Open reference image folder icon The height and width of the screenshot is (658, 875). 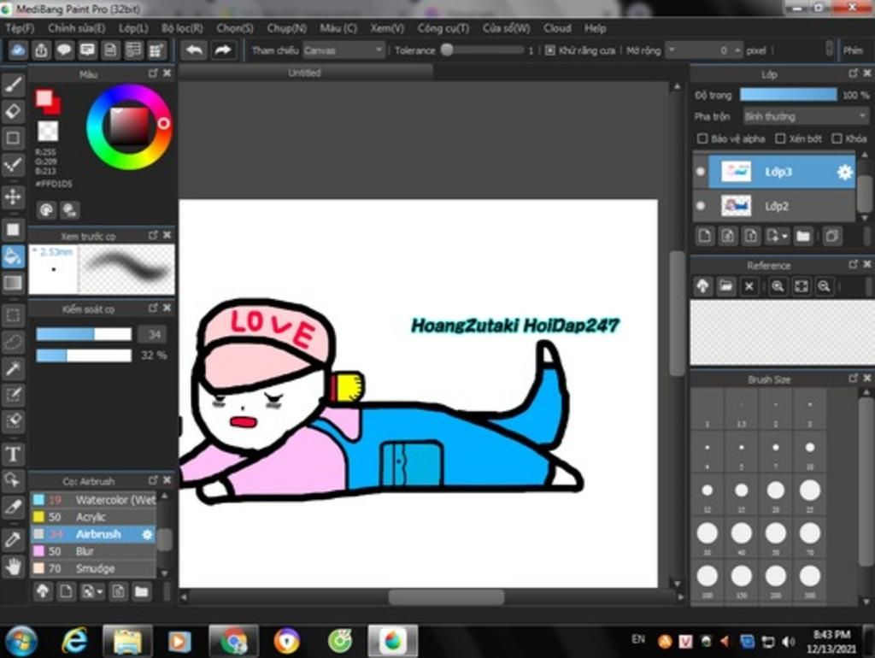click(726, 286)
